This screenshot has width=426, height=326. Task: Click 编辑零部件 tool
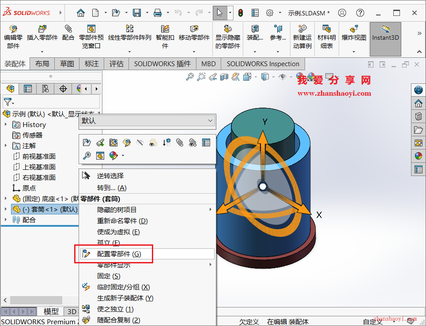[13, 37]
